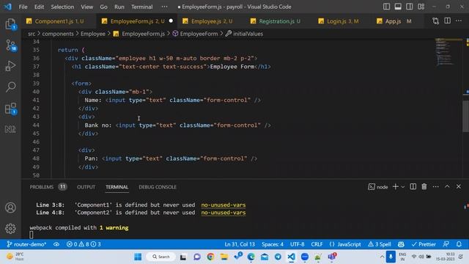Open the Selection menu
The width and height of the screenshot is (469, 264).
click(62, 7)
